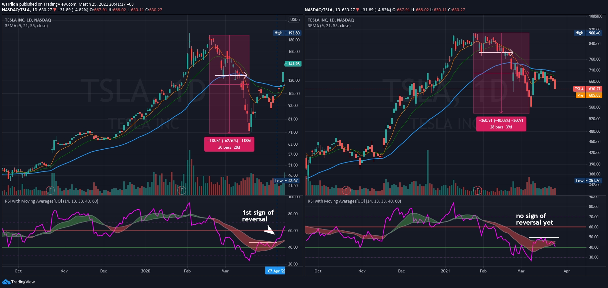This screenshot has height=288, width=608.
Task: Click the RSI with Moving Averages legend, left chart
Action: point(51,201)
